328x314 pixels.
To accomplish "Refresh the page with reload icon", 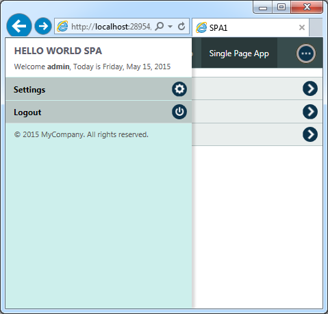I will [x=181, y=27].
